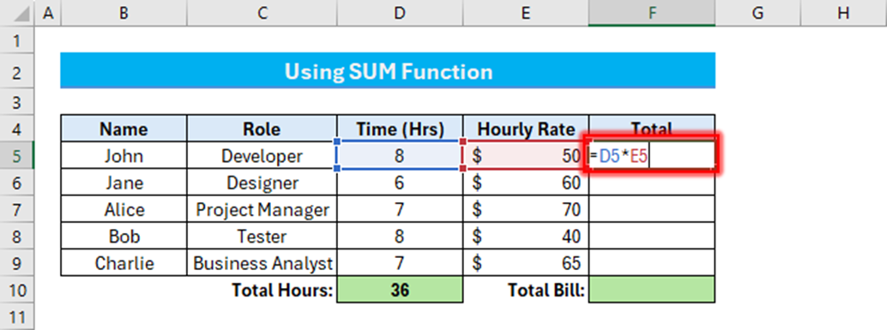Select John's Time (Hrs) cell
The height and width of the screenshot is (330, 887).
pyautogui.click(x=400, y=155)
